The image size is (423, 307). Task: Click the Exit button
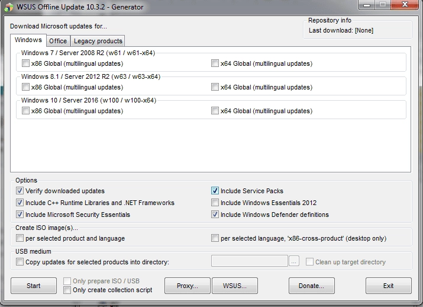coord(389,286)
